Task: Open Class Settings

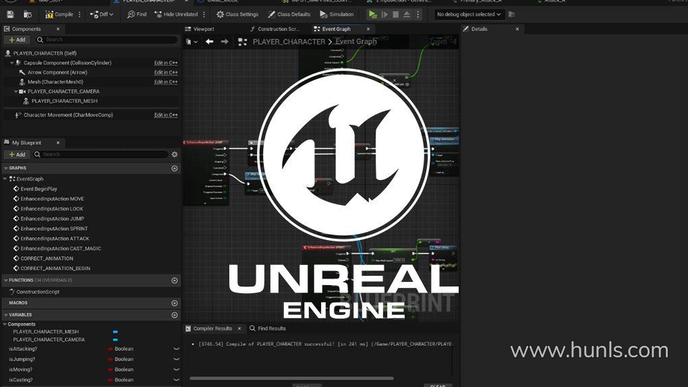Action: pyautogui.click(x=237, y=14)
